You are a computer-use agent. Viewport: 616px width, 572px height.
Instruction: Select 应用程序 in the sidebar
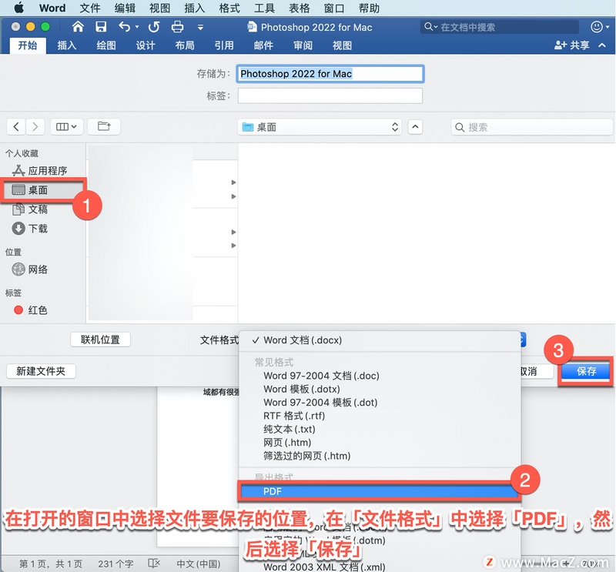[x=40, y=170]
